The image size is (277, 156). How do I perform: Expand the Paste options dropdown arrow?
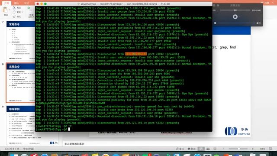[10, 10]
